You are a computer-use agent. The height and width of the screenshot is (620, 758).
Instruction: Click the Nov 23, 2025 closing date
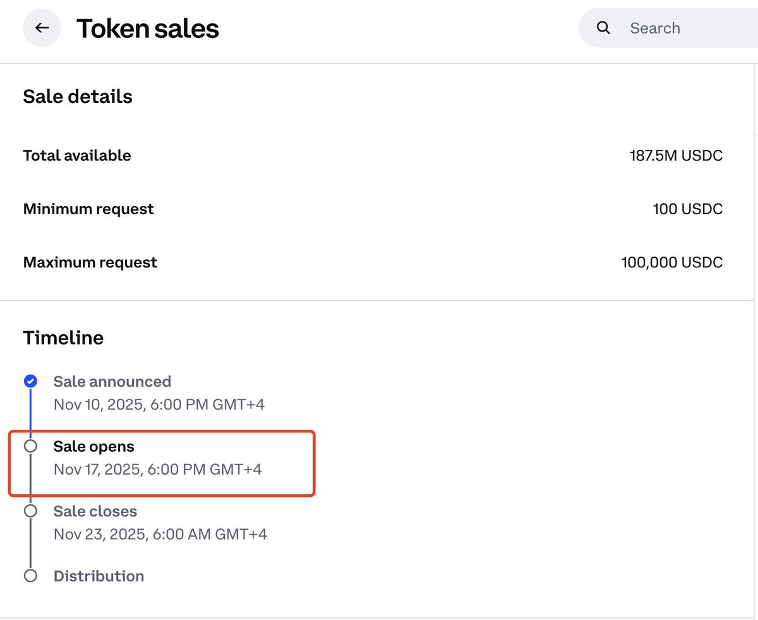coord(160,535)
